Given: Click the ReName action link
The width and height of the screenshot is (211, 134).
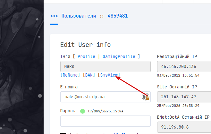Looking at the screenshot, I should pyautogui.click(x=70, y=75).
